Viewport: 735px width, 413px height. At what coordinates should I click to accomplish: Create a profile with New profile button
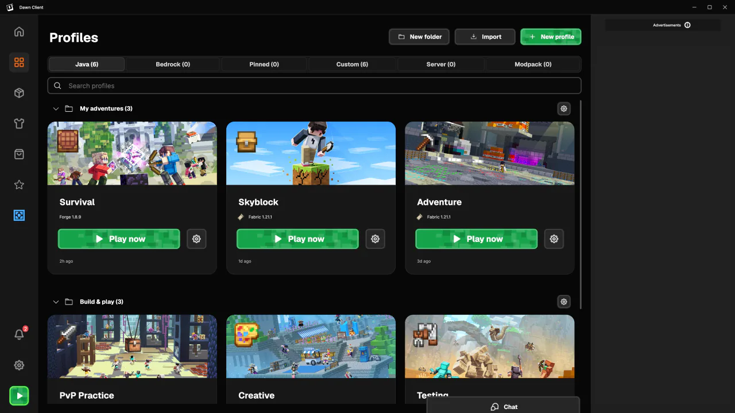(x=551, y=37)
